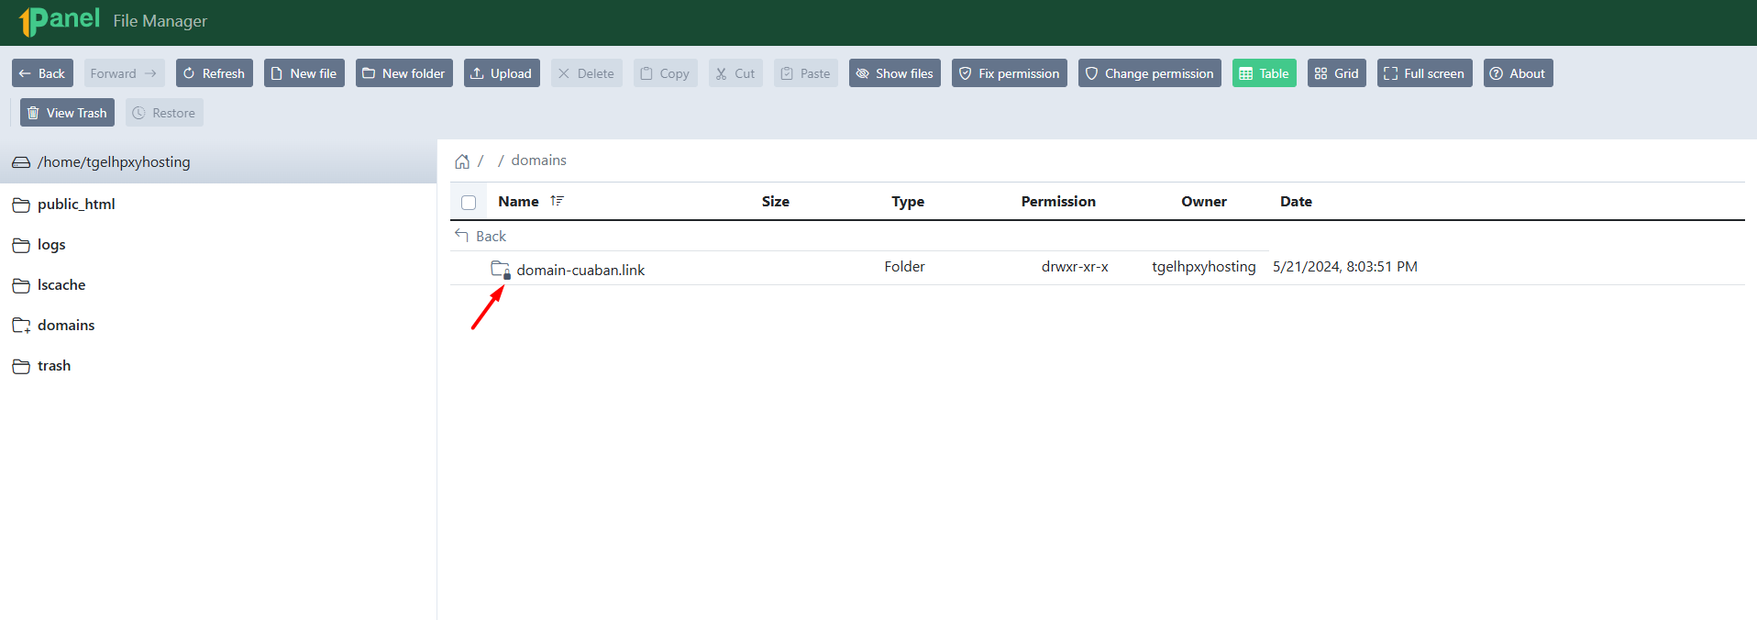This screenshot has height=620, width=1757.
Task: Click the Delete toolbar button
Action: 586,73
